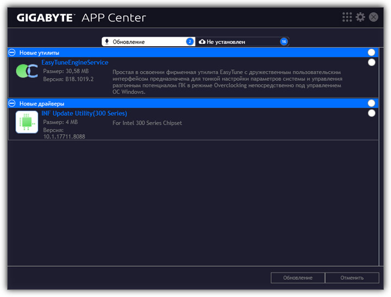The width and height of the screenshot is (391, 297).
Task: Click the text Размер: 4 MB
Action: pyautogui.click(x=60, y=122)
